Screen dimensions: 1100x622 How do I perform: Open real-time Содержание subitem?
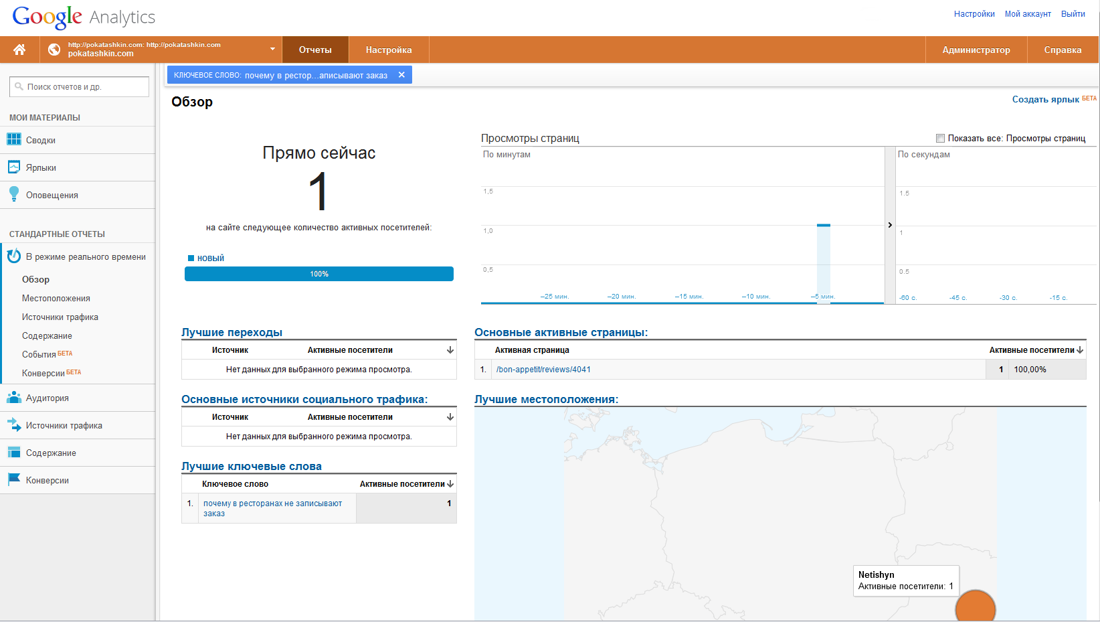click(47, 335)
